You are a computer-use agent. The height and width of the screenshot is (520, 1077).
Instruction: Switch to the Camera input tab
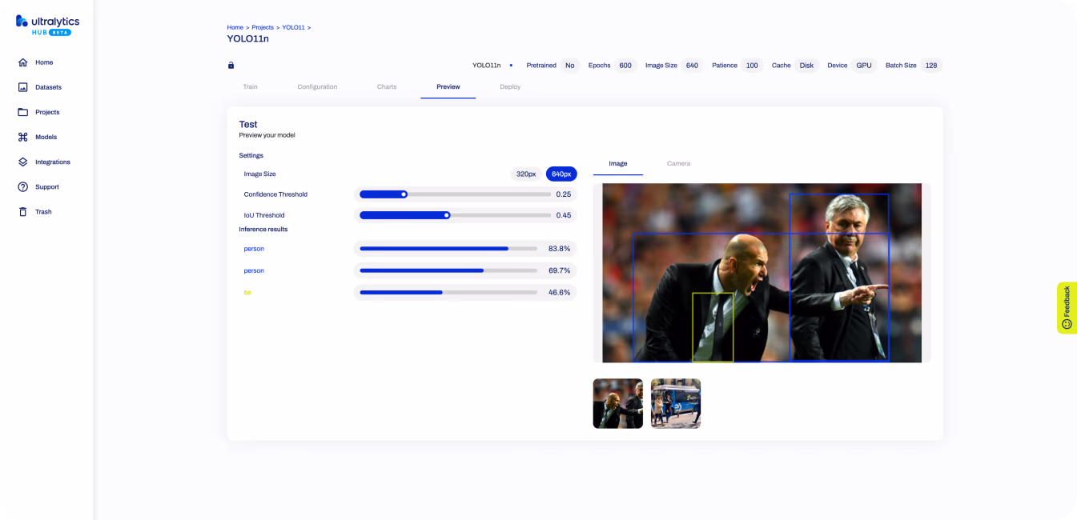[x=678, y=163]
